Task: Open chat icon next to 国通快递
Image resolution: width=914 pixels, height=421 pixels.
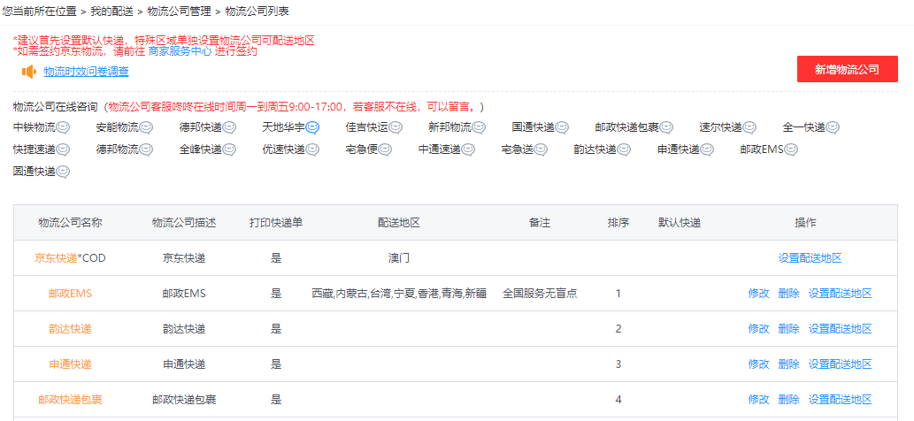Action: coord(562,127)
